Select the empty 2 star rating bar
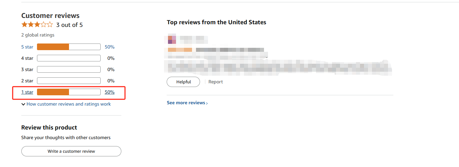The width and height of the screenshot is (459, 167). tap(69, 81)
